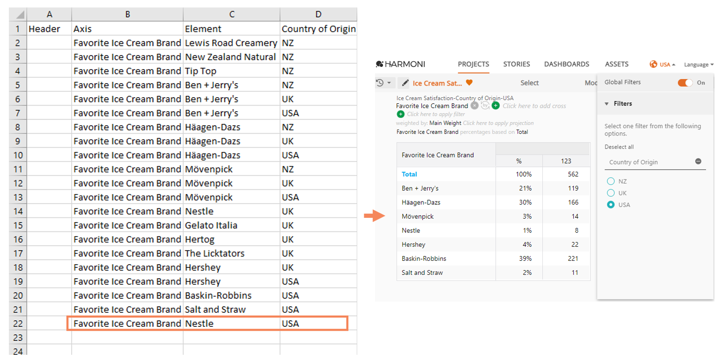Click the pencil edit icon
The height and width of the screenshot is (359, 721).
click(405, 83)
